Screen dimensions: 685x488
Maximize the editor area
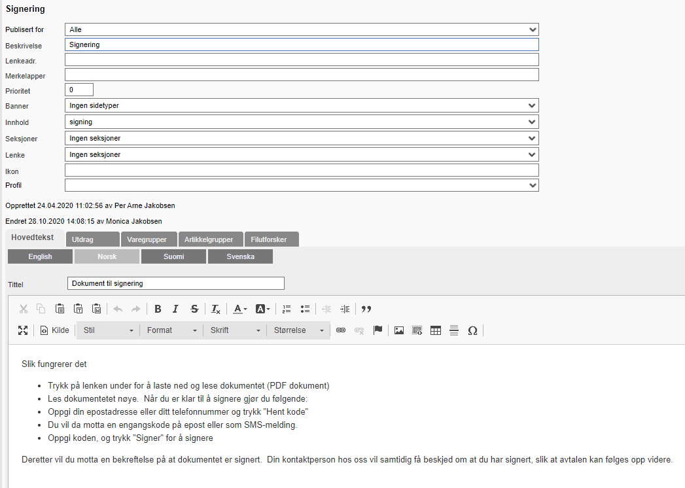point(23,330)
